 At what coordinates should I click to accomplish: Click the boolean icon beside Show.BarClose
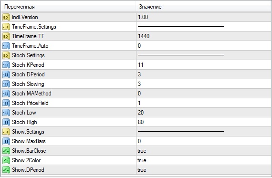pos(6,151)
